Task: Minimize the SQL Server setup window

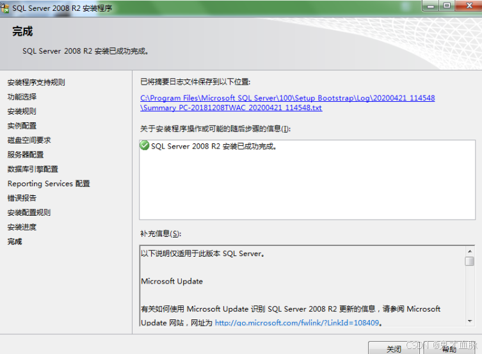Action: point(431,6)
